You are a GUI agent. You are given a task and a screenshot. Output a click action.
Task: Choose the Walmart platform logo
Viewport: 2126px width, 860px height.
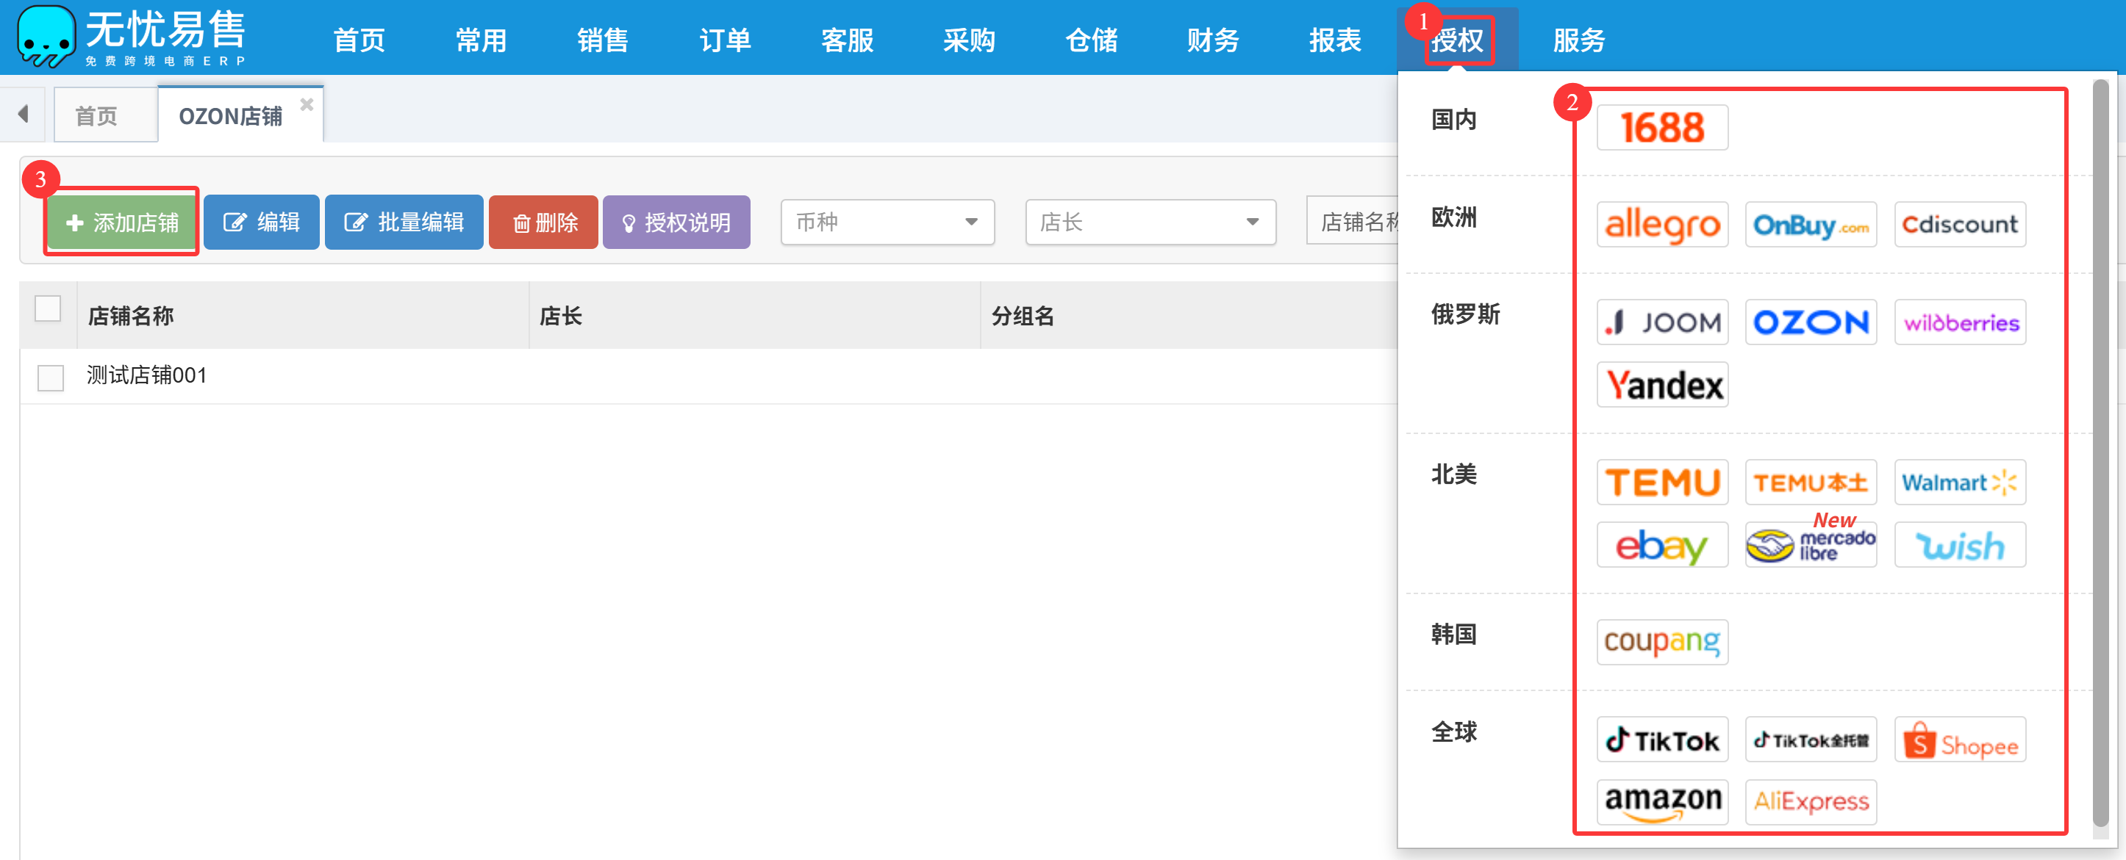click(x=1959, y=482)
